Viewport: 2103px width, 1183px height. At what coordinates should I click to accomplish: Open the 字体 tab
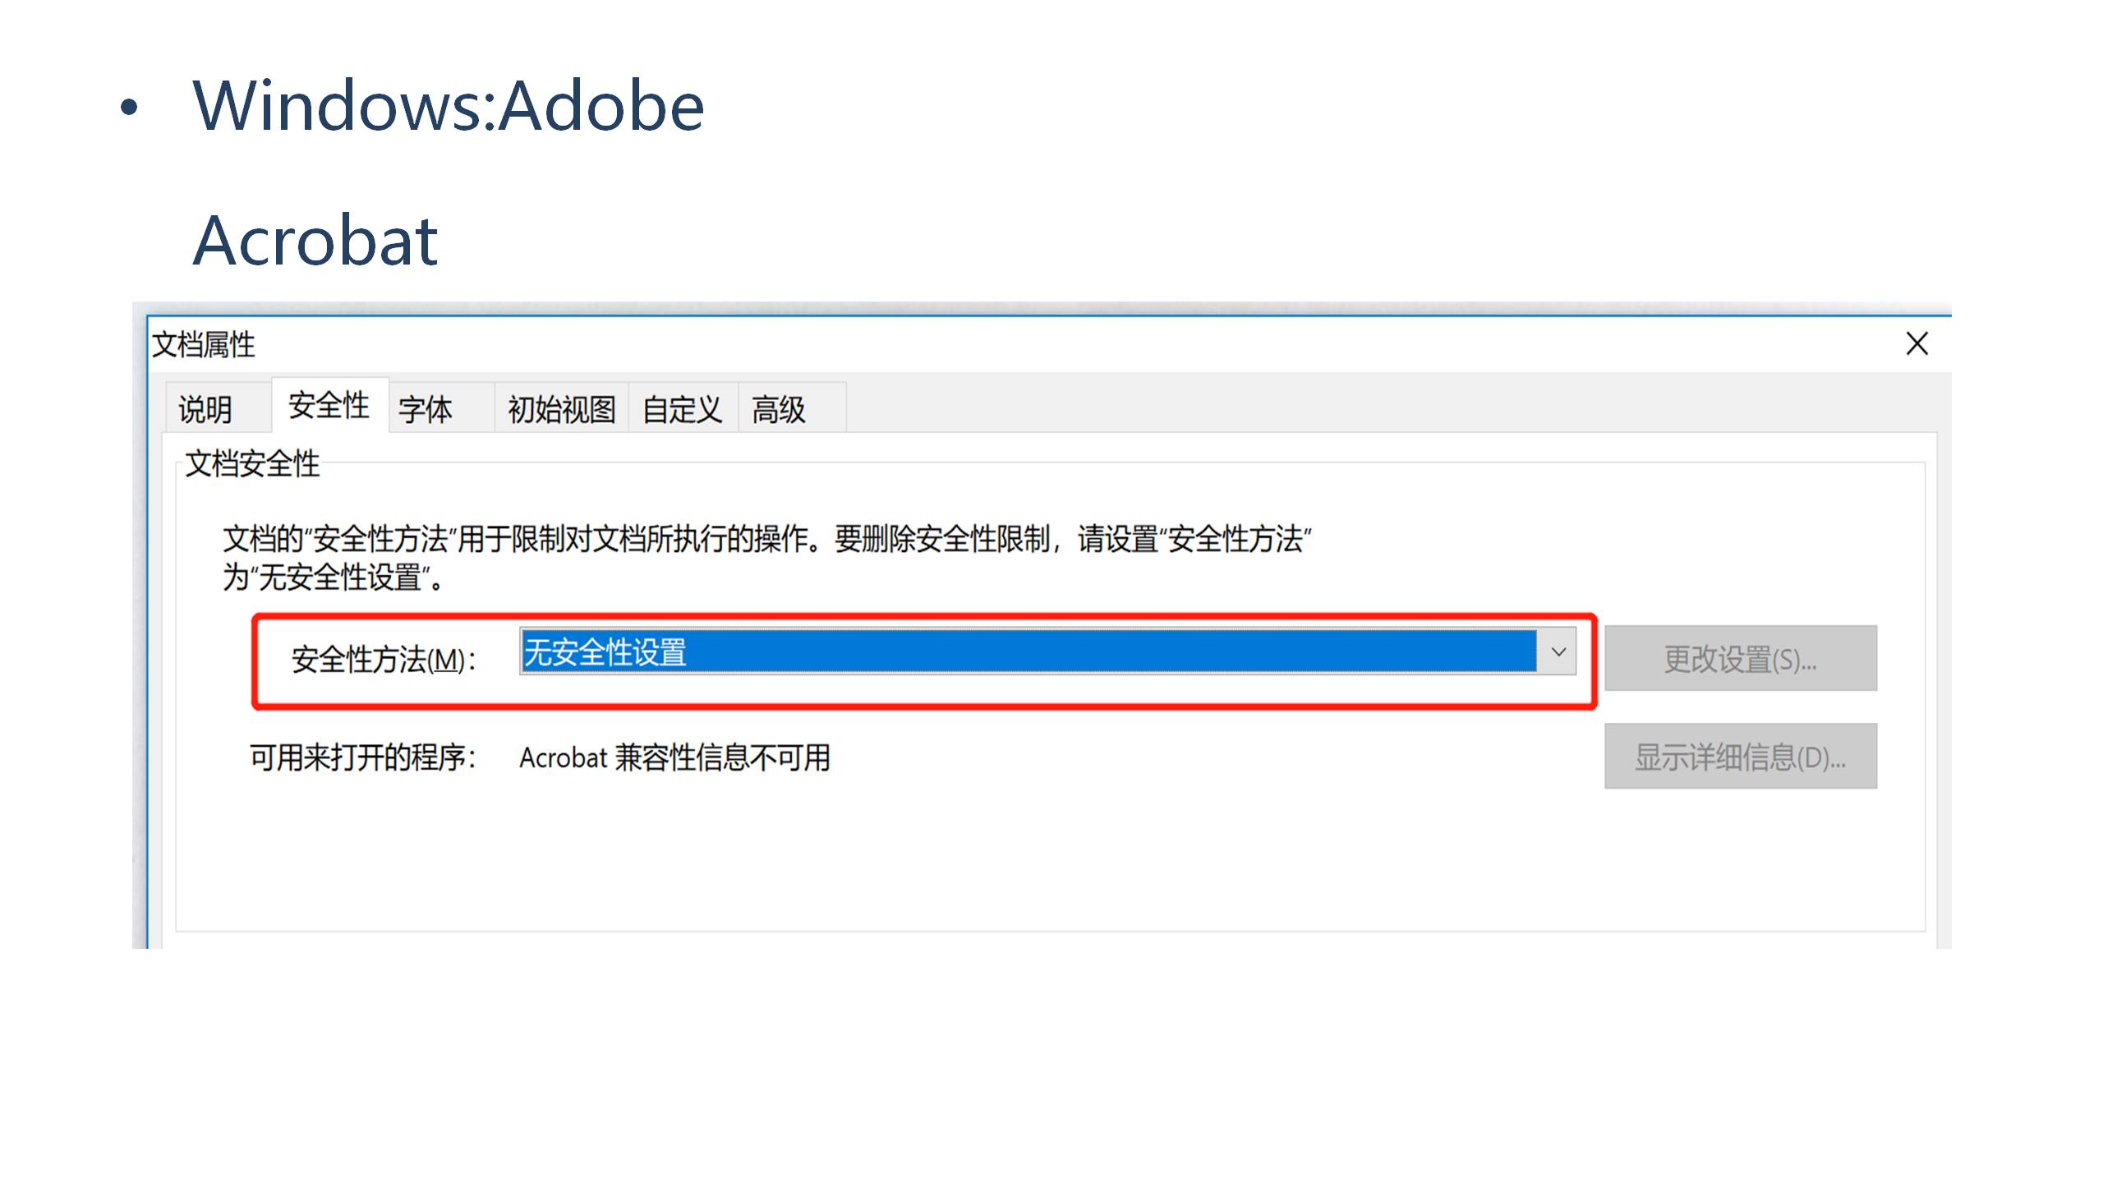point(426,408)
